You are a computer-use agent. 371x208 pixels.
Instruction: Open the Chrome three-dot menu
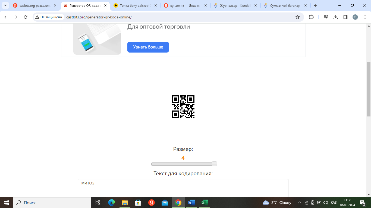click(x=365, y=17)
